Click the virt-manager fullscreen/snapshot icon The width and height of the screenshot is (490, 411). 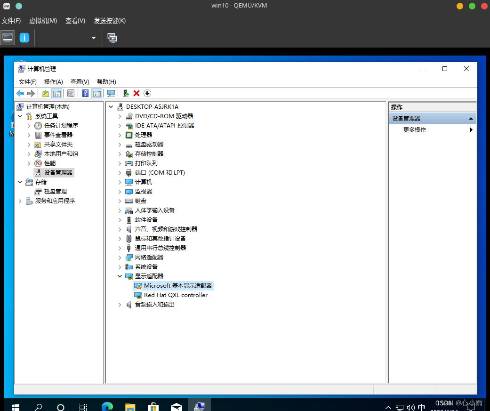[x=112, y=38]
